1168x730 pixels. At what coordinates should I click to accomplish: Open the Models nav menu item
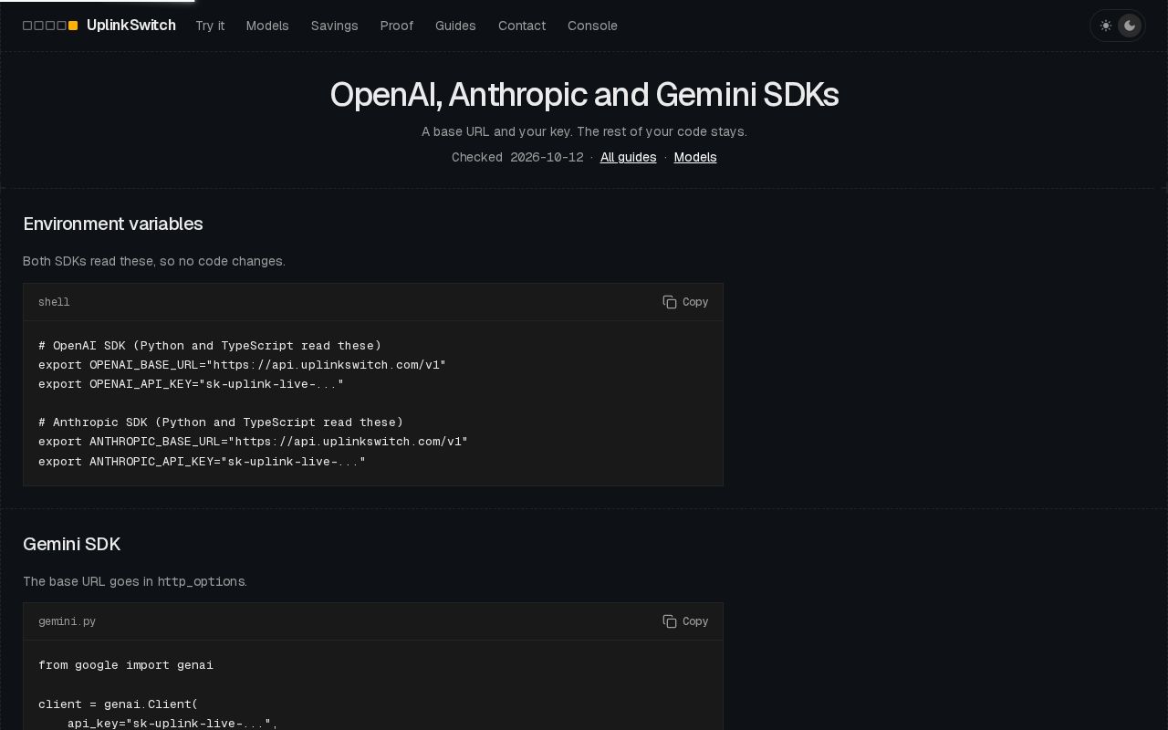coord(267,26)
